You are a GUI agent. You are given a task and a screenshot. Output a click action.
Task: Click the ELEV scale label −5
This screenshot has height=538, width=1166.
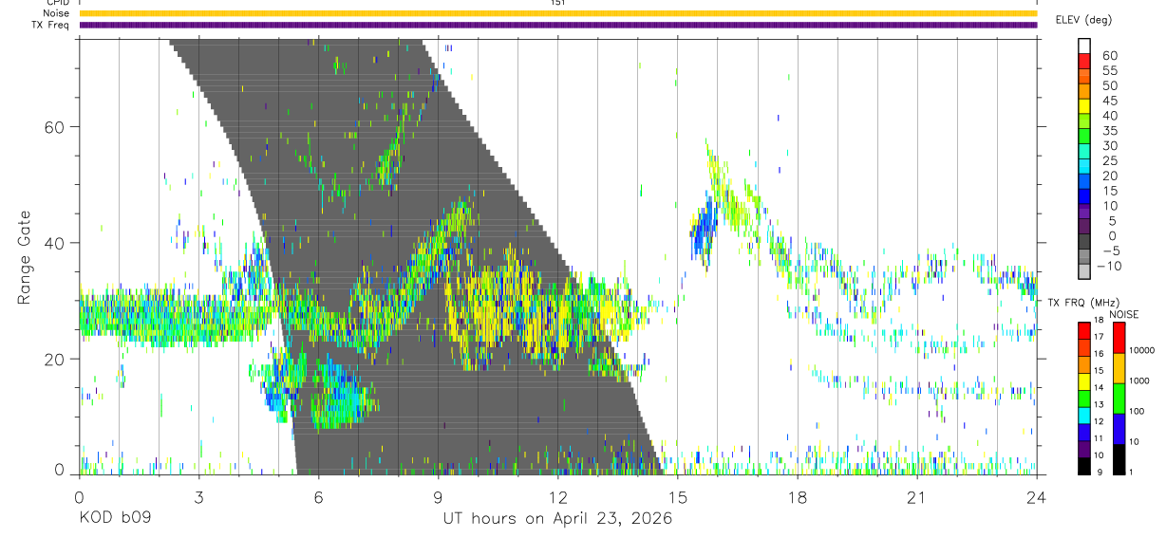tap(1110, 250)
